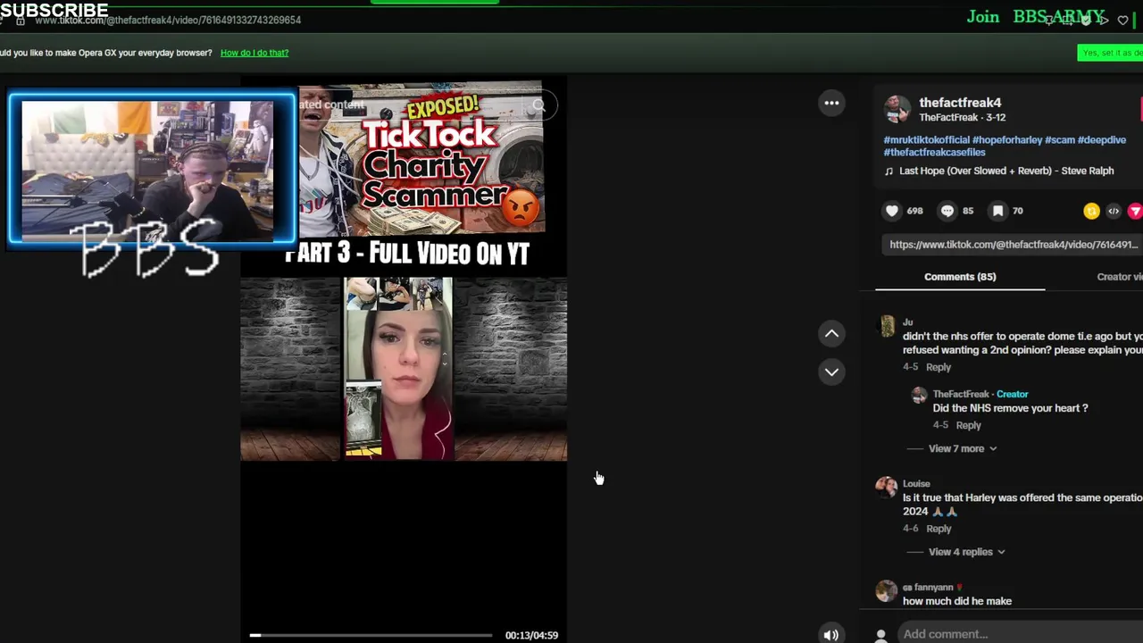Screen dimensions: 1143x643
Task: Click the 698 likes count
Action: coord(914,211)
